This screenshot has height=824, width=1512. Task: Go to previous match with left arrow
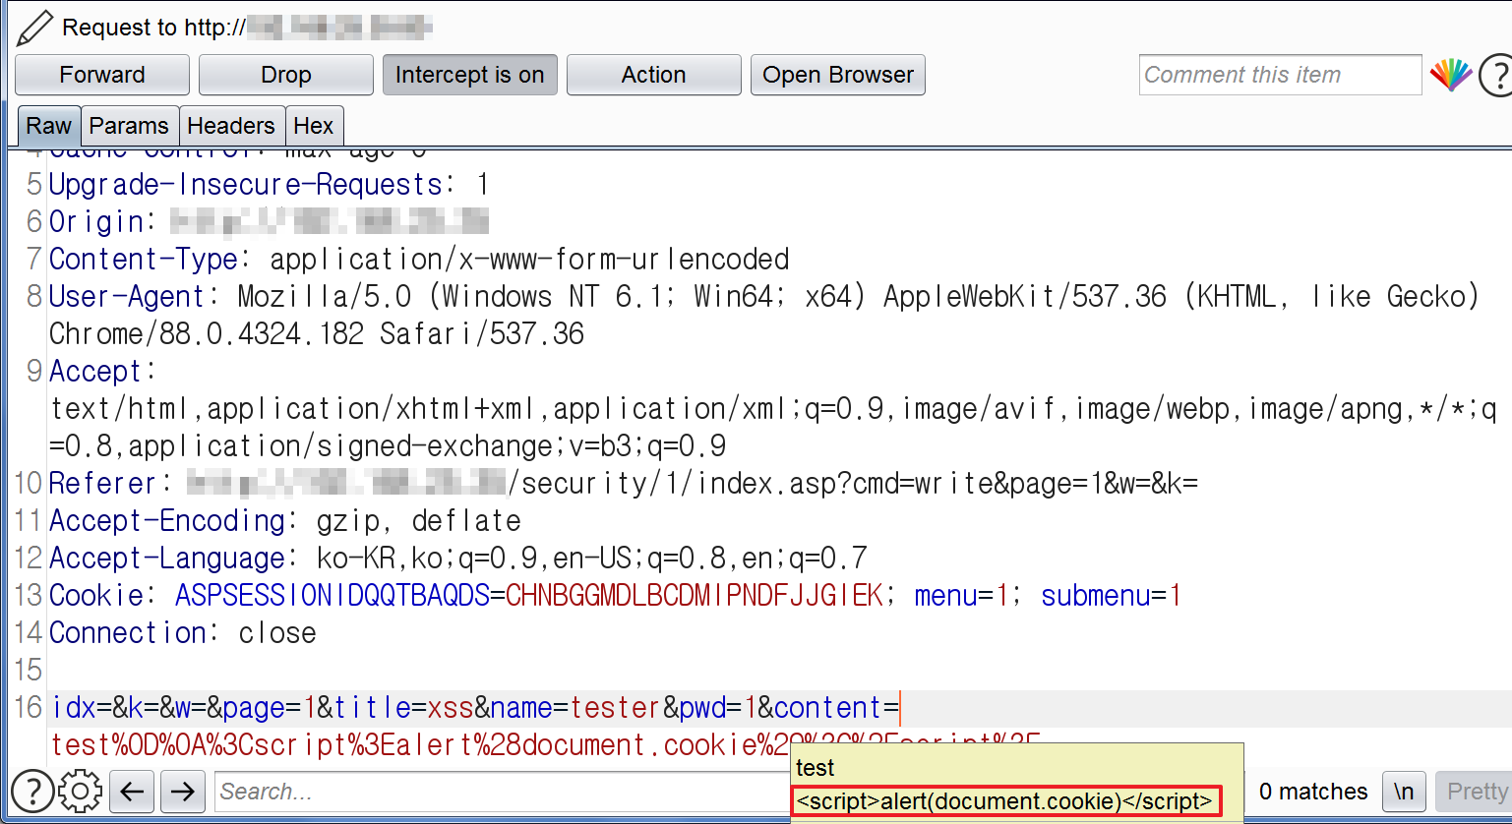[x=133, y=791]
